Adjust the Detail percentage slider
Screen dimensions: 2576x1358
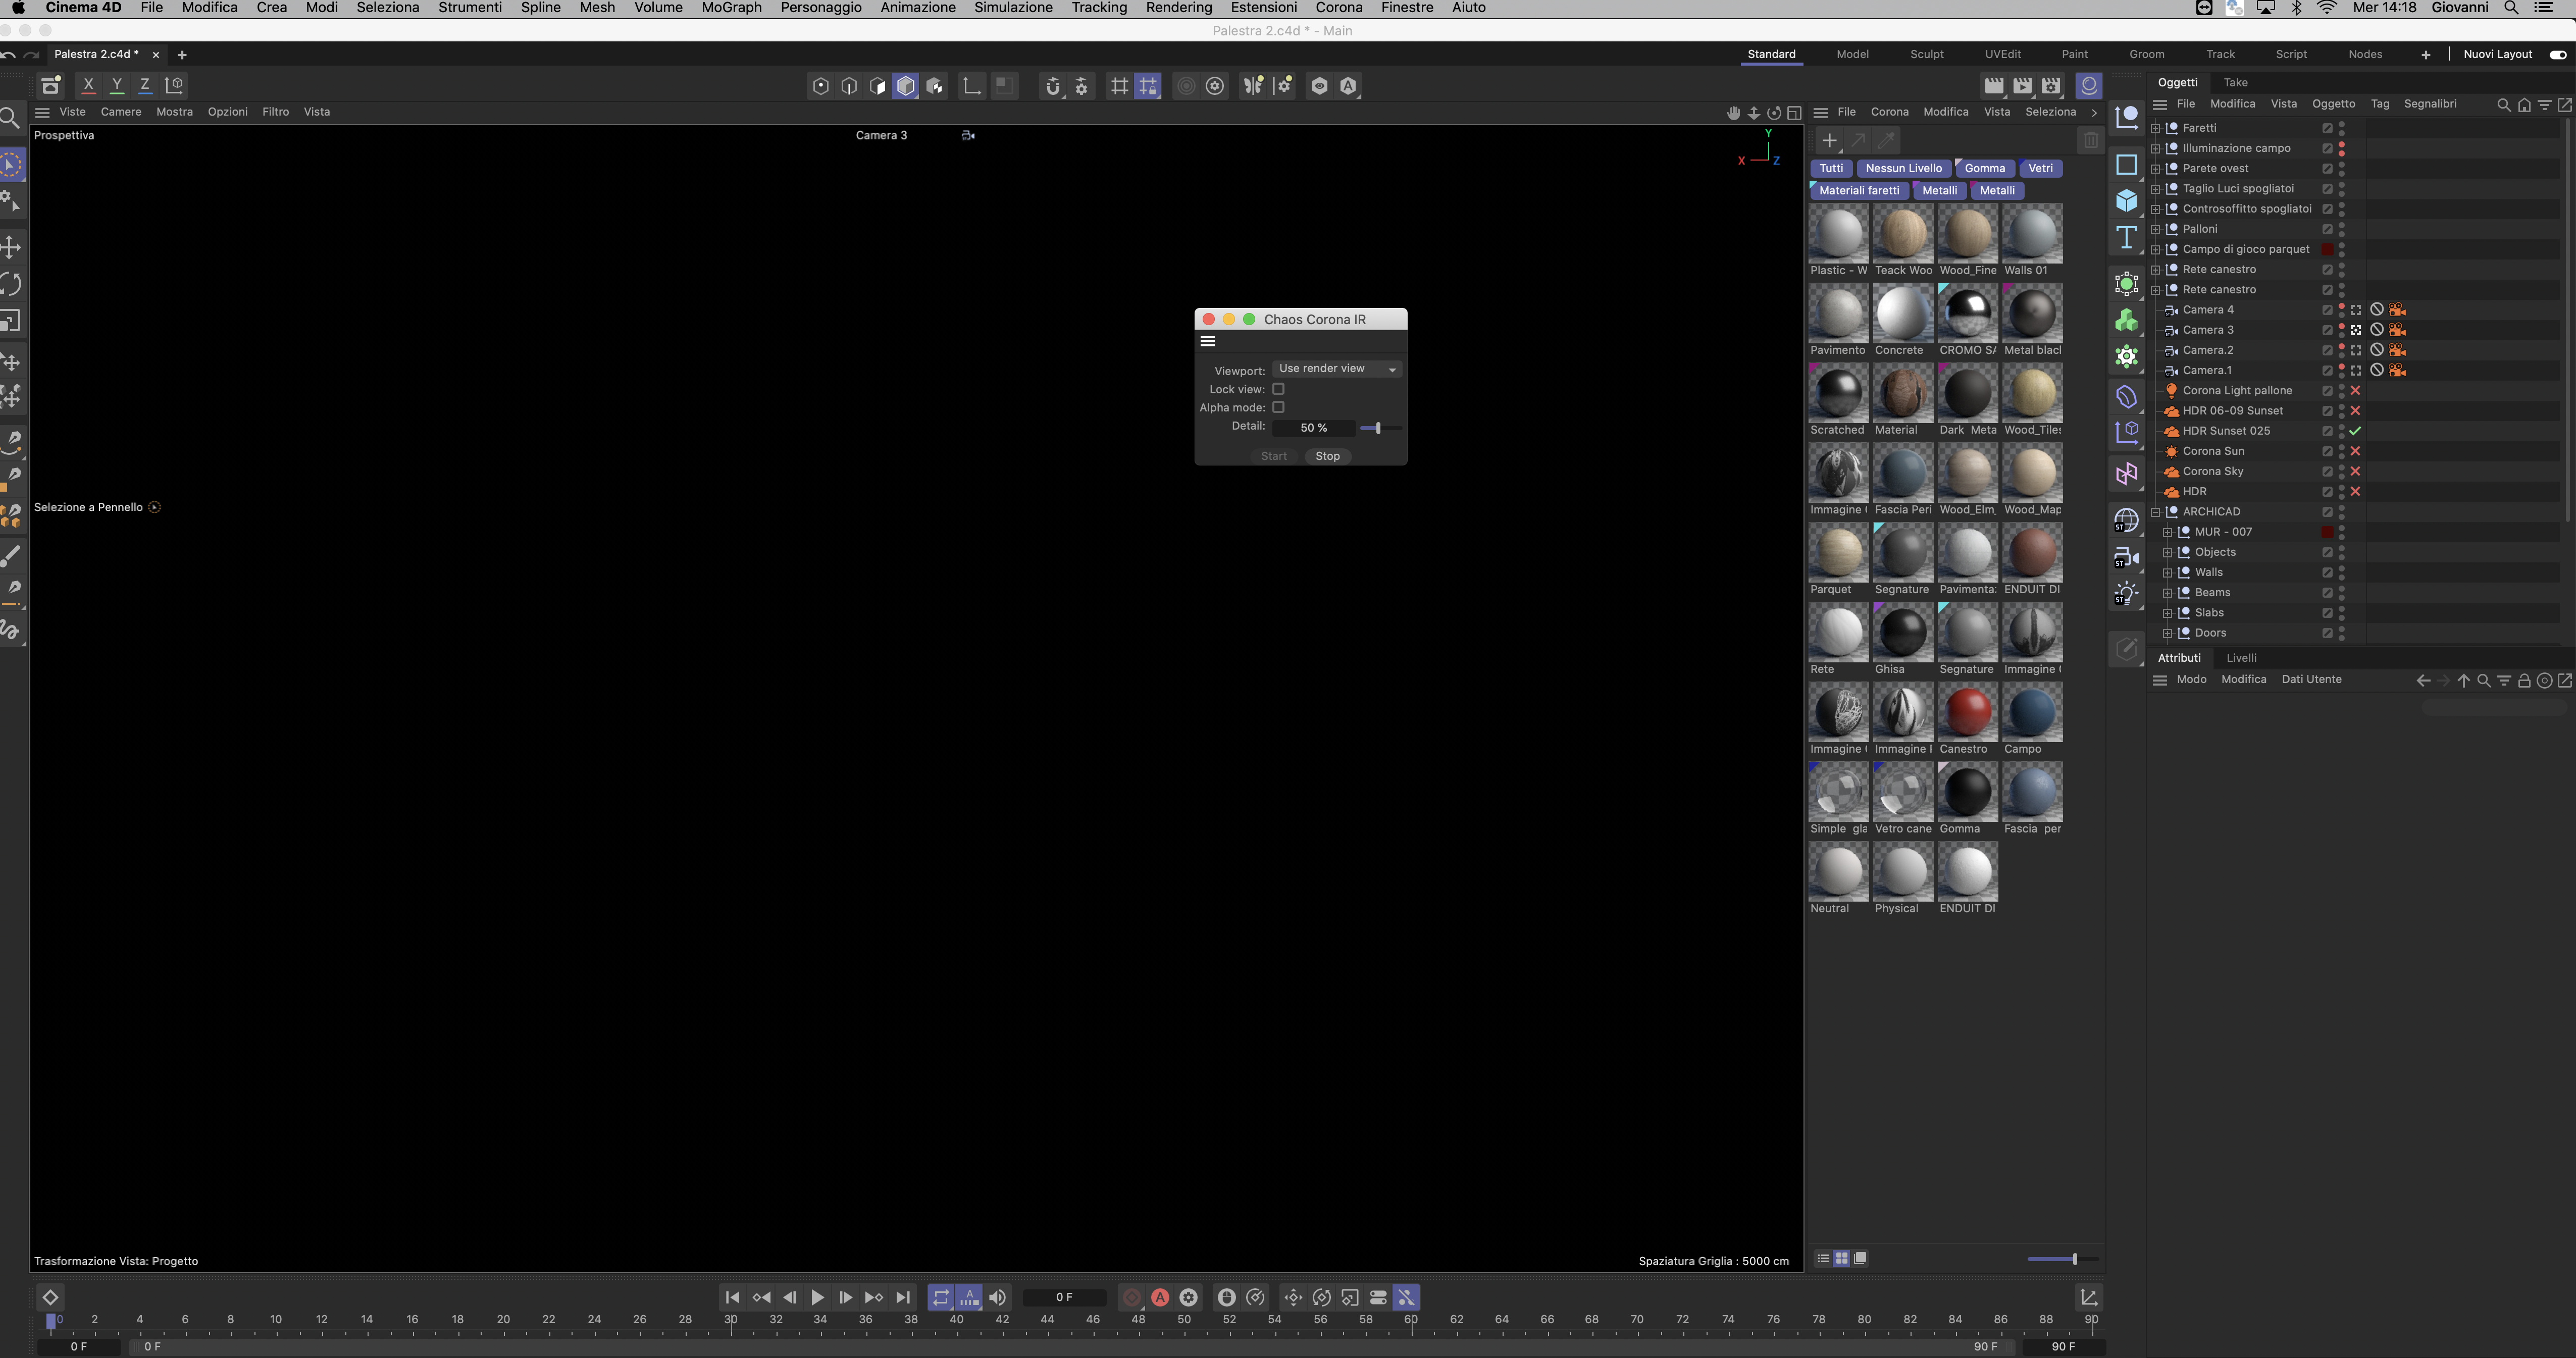[1377, 428]
